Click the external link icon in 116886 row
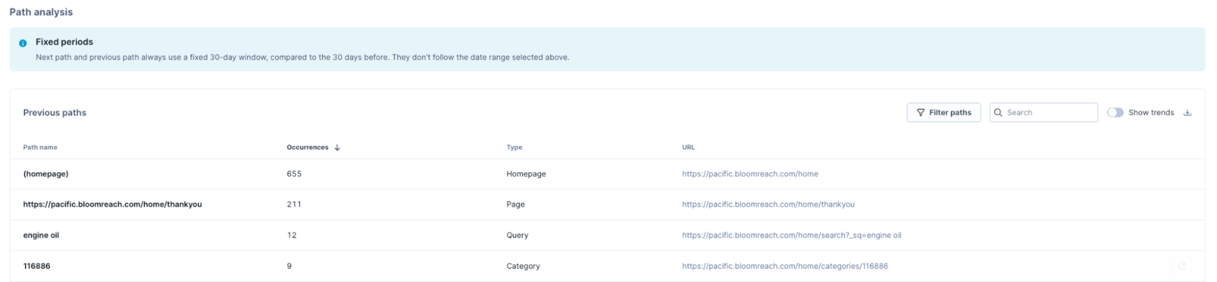Viewport: 1217px width, 282px height. (1182, 266)
